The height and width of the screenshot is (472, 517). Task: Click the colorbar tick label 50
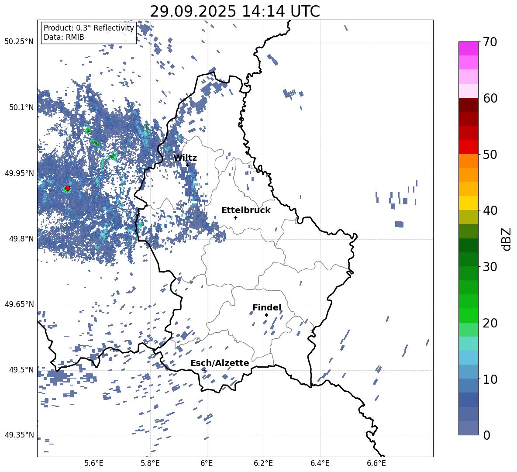click(x=490, y=154)
